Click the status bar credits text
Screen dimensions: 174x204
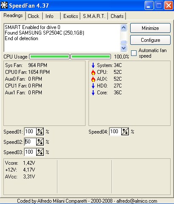coord(87,201)
